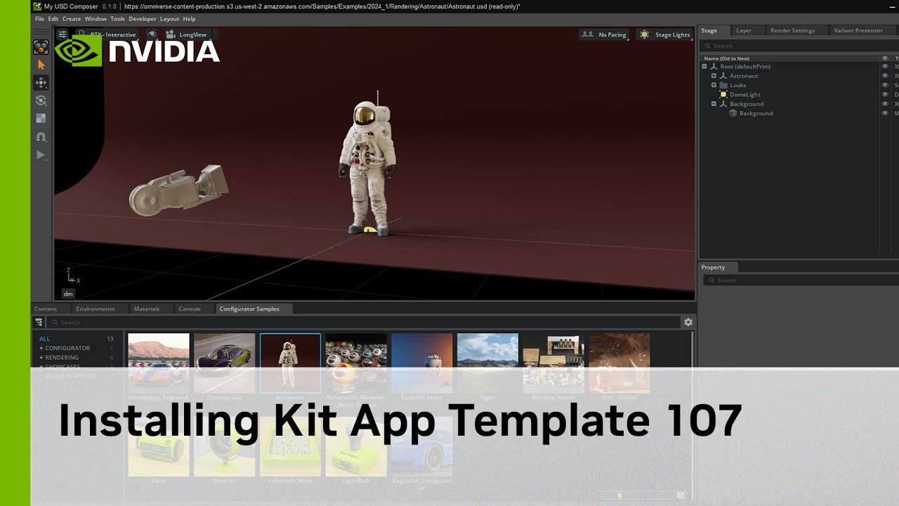
Task: Activate the Scale tool
Action: pyautogui.click(x=41, y=119)
